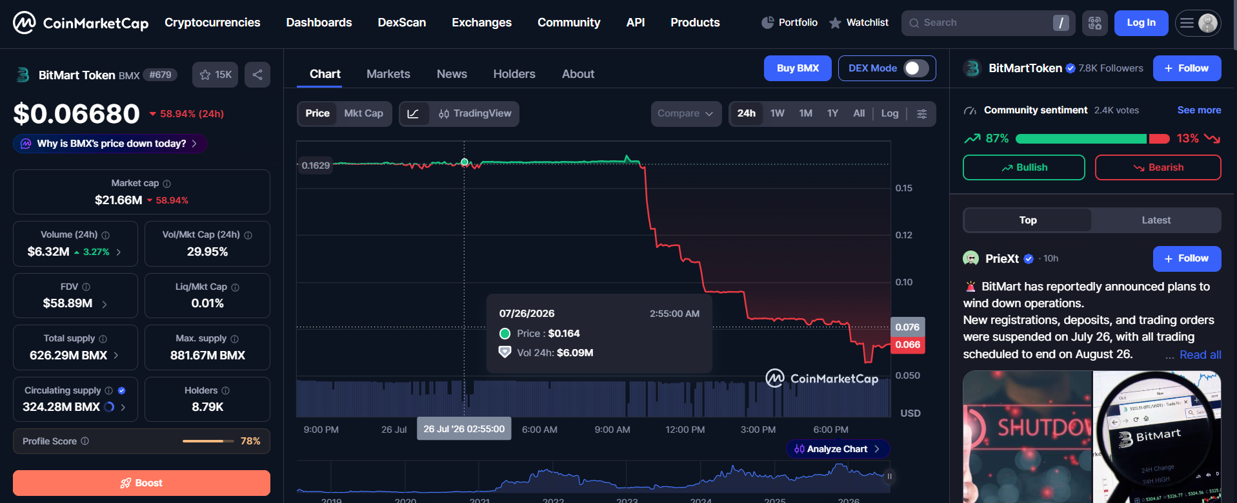
Task: Open Total supply info icon
Action: [103, 339]
